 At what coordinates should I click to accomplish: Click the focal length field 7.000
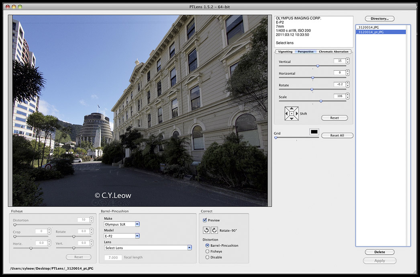click(x=113, y=257)
